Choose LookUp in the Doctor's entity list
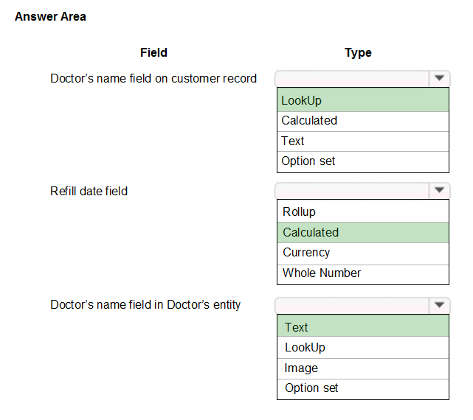Viewport: 473px width, 420px height. pos(363,347)
